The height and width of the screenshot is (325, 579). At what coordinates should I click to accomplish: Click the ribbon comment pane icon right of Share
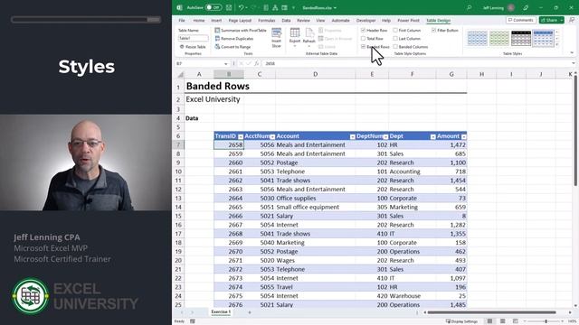[572, 20]
